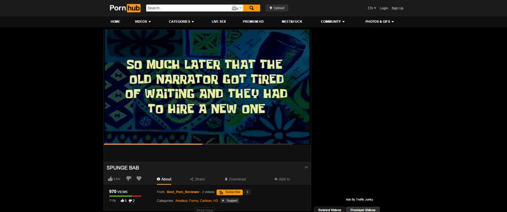Switch to the Premium Videos tab

tap(363, 210)
